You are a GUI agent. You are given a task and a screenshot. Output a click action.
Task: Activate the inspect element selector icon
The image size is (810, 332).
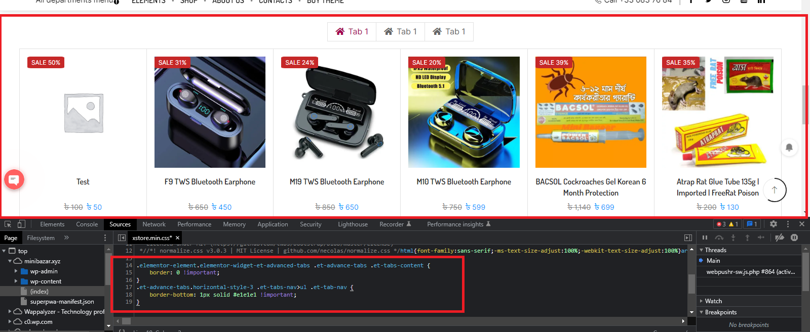pyautogui.click(x=8, y=224)
